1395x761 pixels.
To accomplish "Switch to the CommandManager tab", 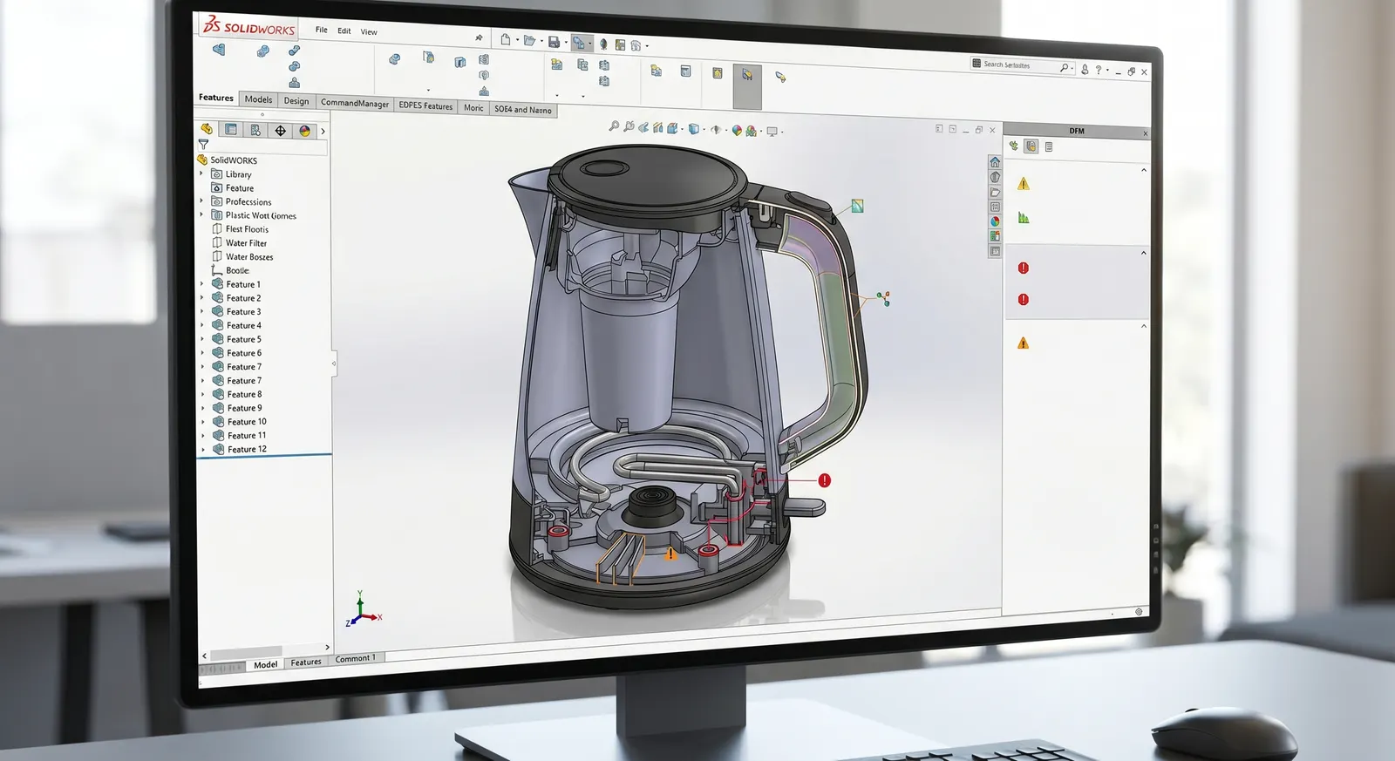I will [x=355, y=103].
